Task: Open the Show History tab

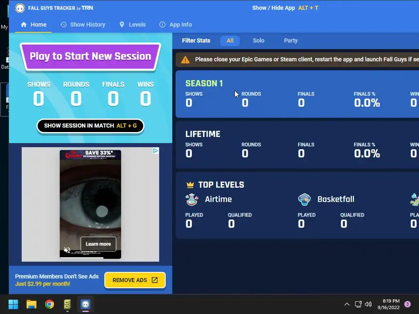Action: tap(83, 25)
